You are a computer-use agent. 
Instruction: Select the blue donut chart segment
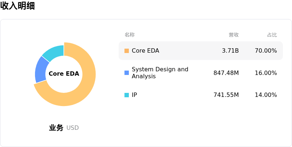point(41,69)
